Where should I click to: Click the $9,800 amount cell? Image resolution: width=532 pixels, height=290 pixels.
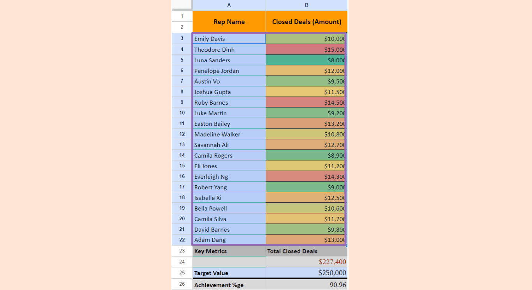(306, 229)
